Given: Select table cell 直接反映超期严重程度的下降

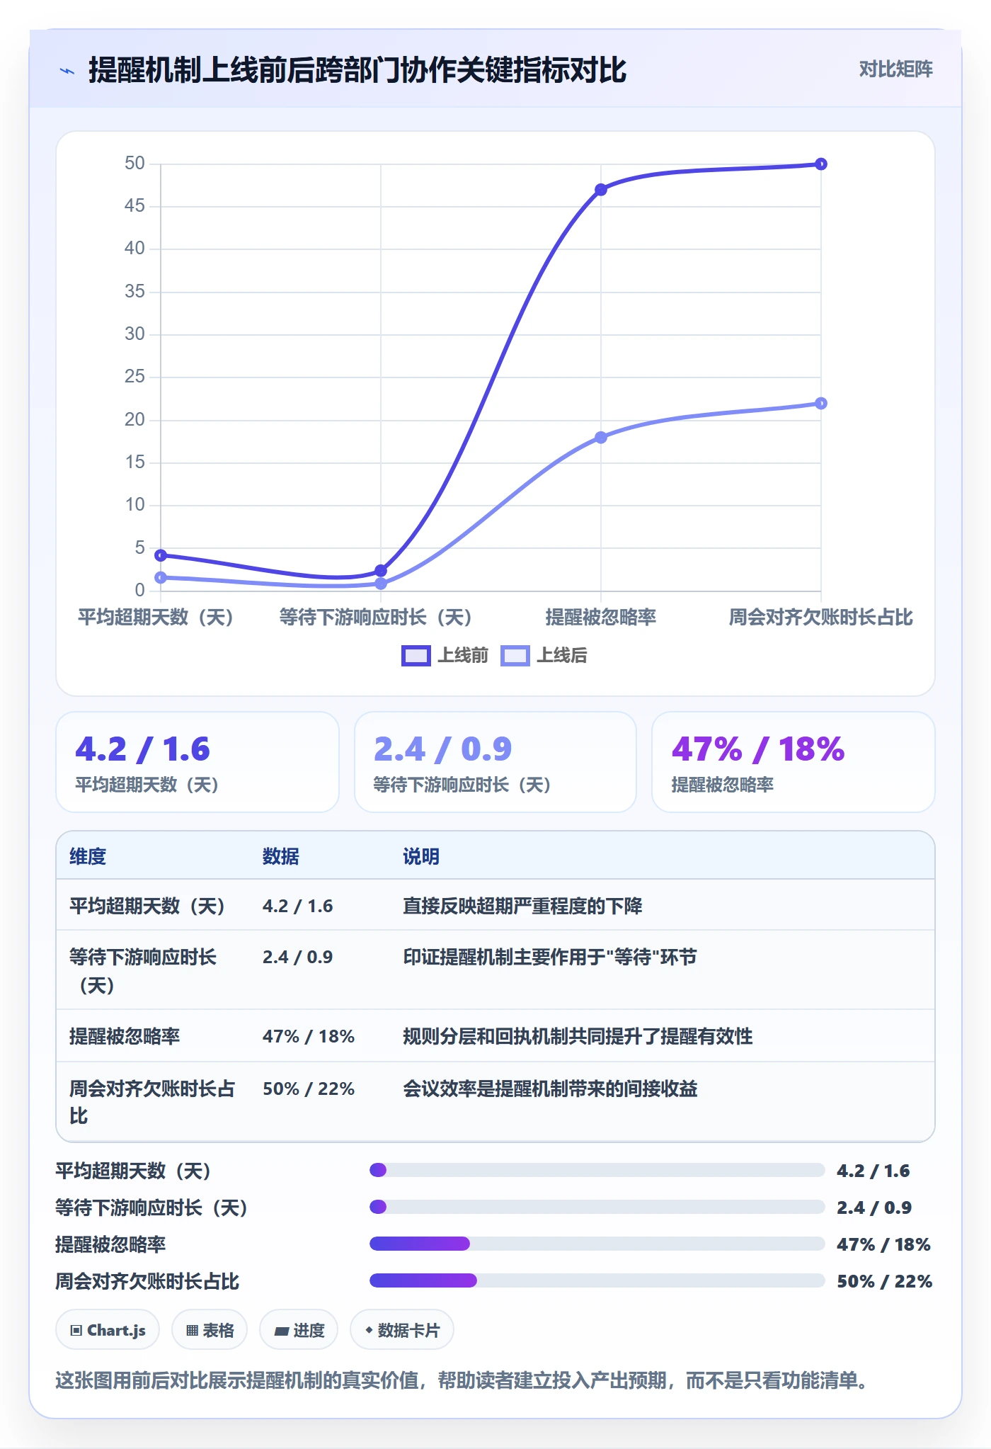Looking at the screenshot, I should point(522,906).
